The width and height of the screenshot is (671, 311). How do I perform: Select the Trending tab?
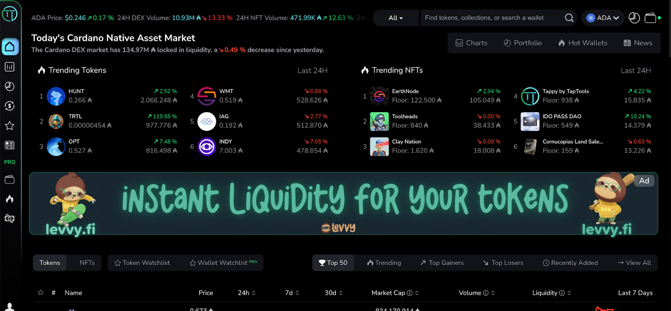tap(384, 263)
